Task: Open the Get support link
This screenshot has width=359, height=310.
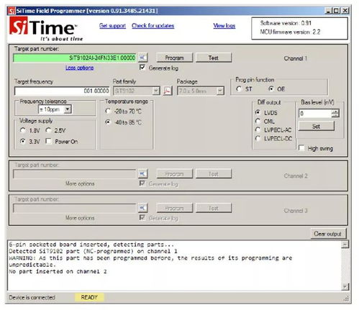Action: coord(113,26)
